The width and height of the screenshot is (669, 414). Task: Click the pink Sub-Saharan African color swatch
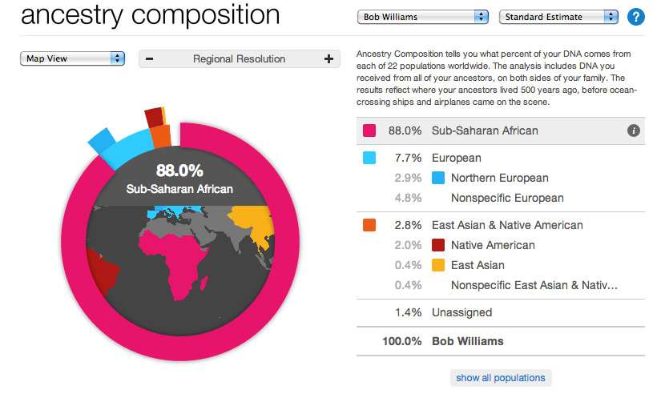pyautogui.click(x=369, y=131)
